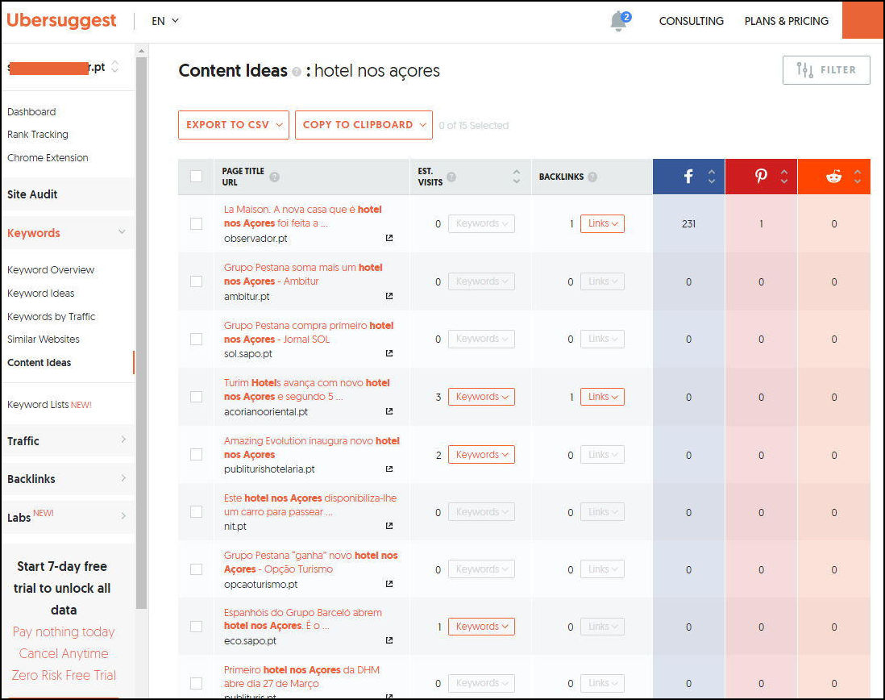The height and width of the screenshot is (700, 885).
Task: Click the orange button at top right
Action: pyautogui.click(x=862, y=20)
